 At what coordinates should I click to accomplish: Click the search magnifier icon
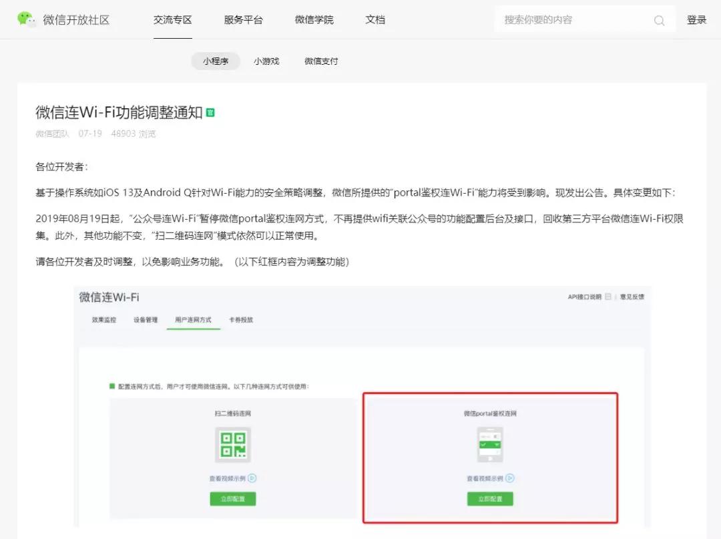pos(659,20)
